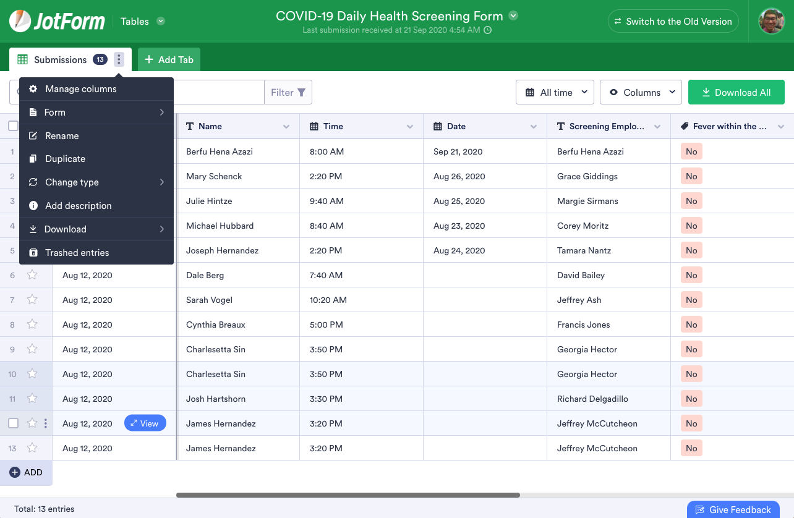Screen dimensions: 794x518
Task: Open Date column header dropdown arrow
Action: coord(534,127)
